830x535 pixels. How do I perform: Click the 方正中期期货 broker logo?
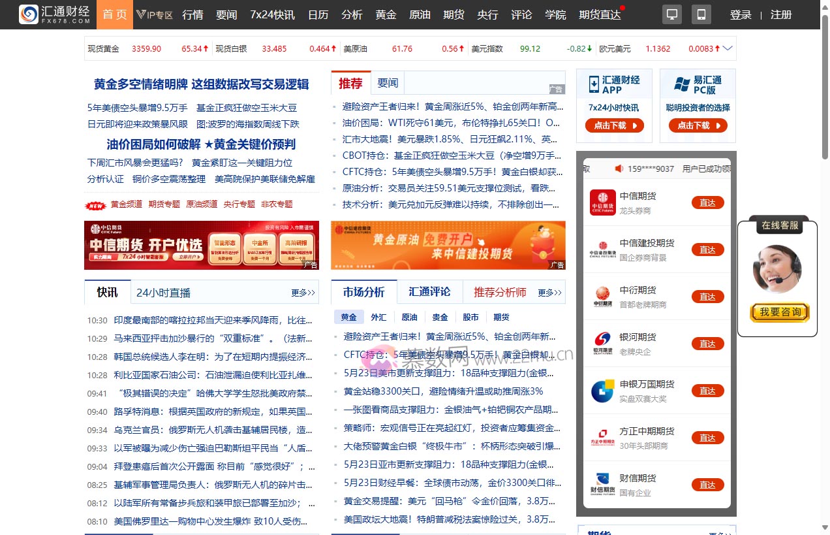[x=602, y=437]
